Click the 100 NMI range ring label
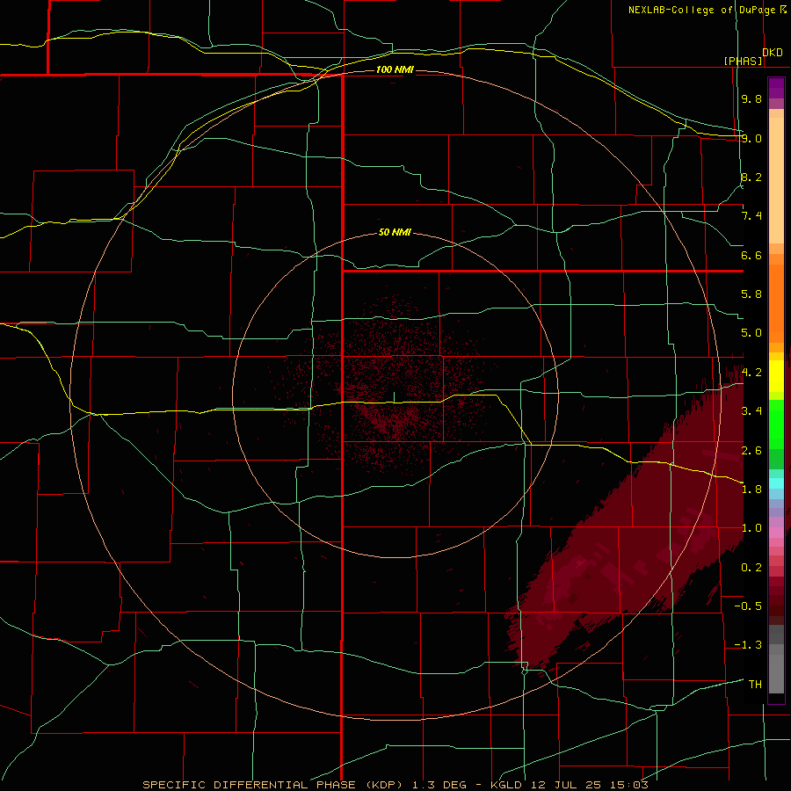Image resolution: width=791 pixels, height=791 pixels. [x=395, y=69]
